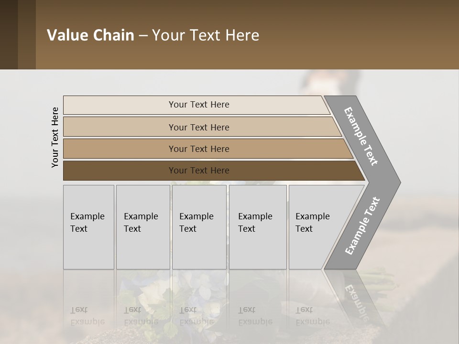The image size is (459, 344).
Task: Select the lower arrow segment Example Text
Action: coord(362,226)
